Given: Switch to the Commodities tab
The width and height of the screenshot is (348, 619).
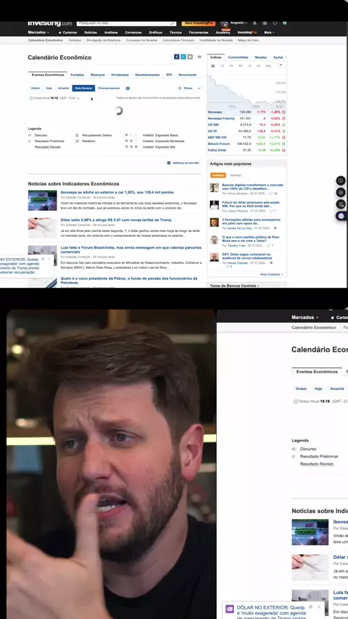Looking at the screenshot, I should click(239, 57).
